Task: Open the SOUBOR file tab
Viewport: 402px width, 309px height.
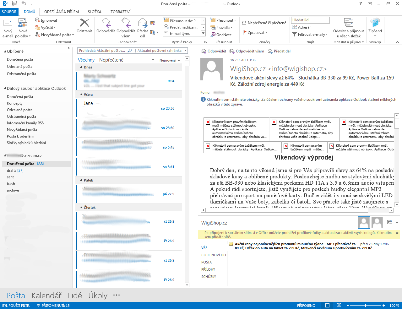Action: click(9, 12)
